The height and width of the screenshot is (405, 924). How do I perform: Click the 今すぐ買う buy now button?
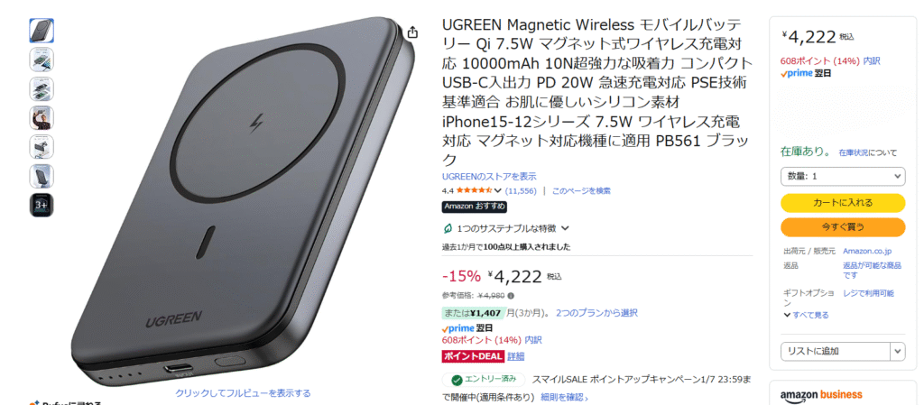(x=843, y=226)
